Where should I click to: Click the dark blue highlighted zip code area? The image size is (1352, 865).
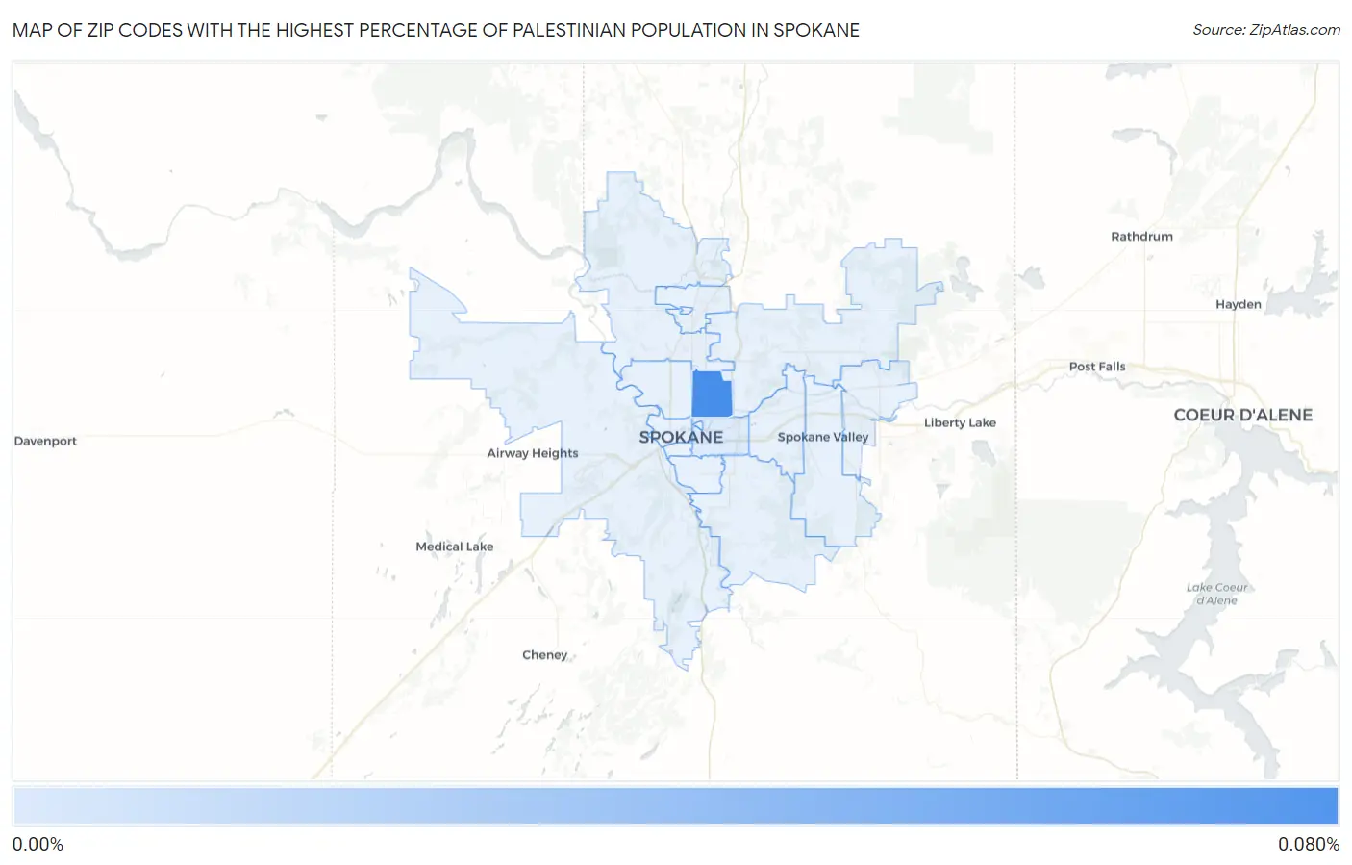coord(712,394)
